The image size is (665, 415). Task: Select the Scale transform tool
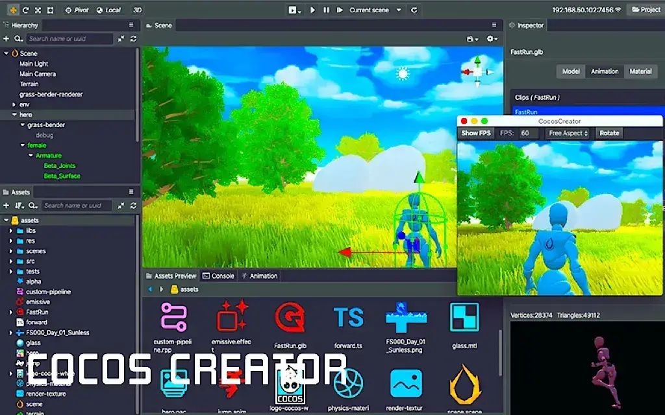click(38, 10)
